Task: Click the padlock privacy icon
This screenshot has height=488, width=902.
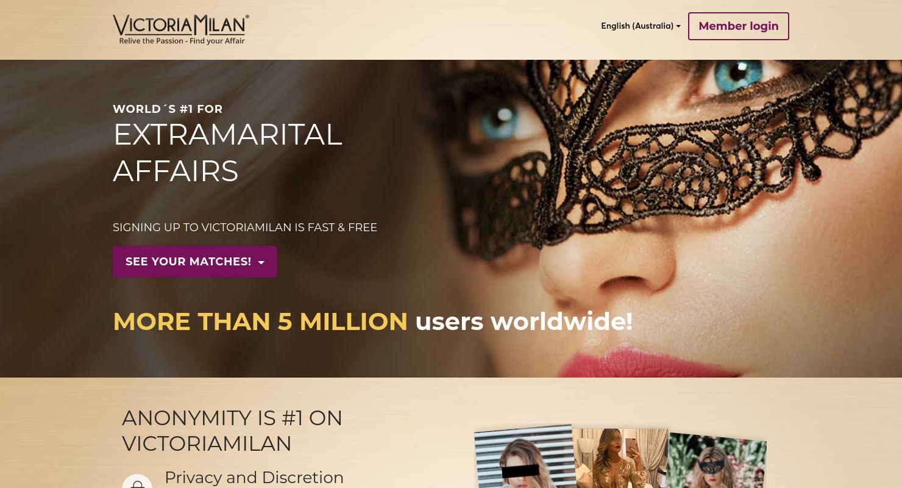Action: pos(138,483)
